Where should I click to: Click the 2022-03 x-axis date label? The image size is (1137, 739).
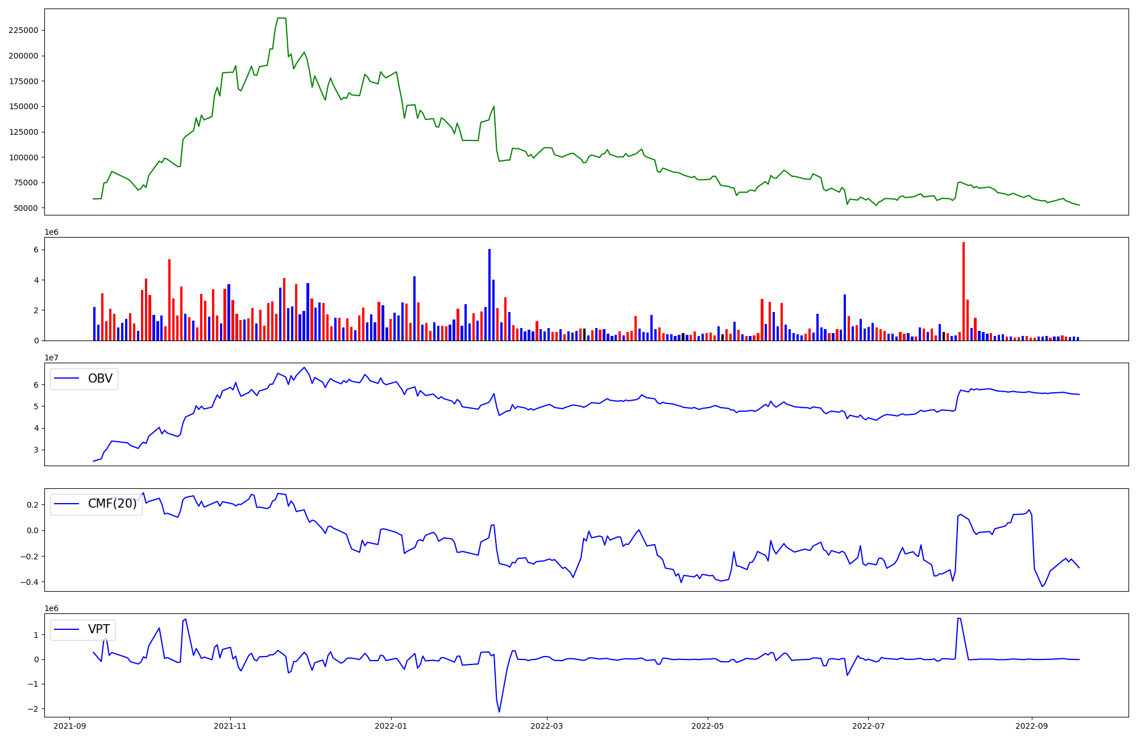[547, 726]
